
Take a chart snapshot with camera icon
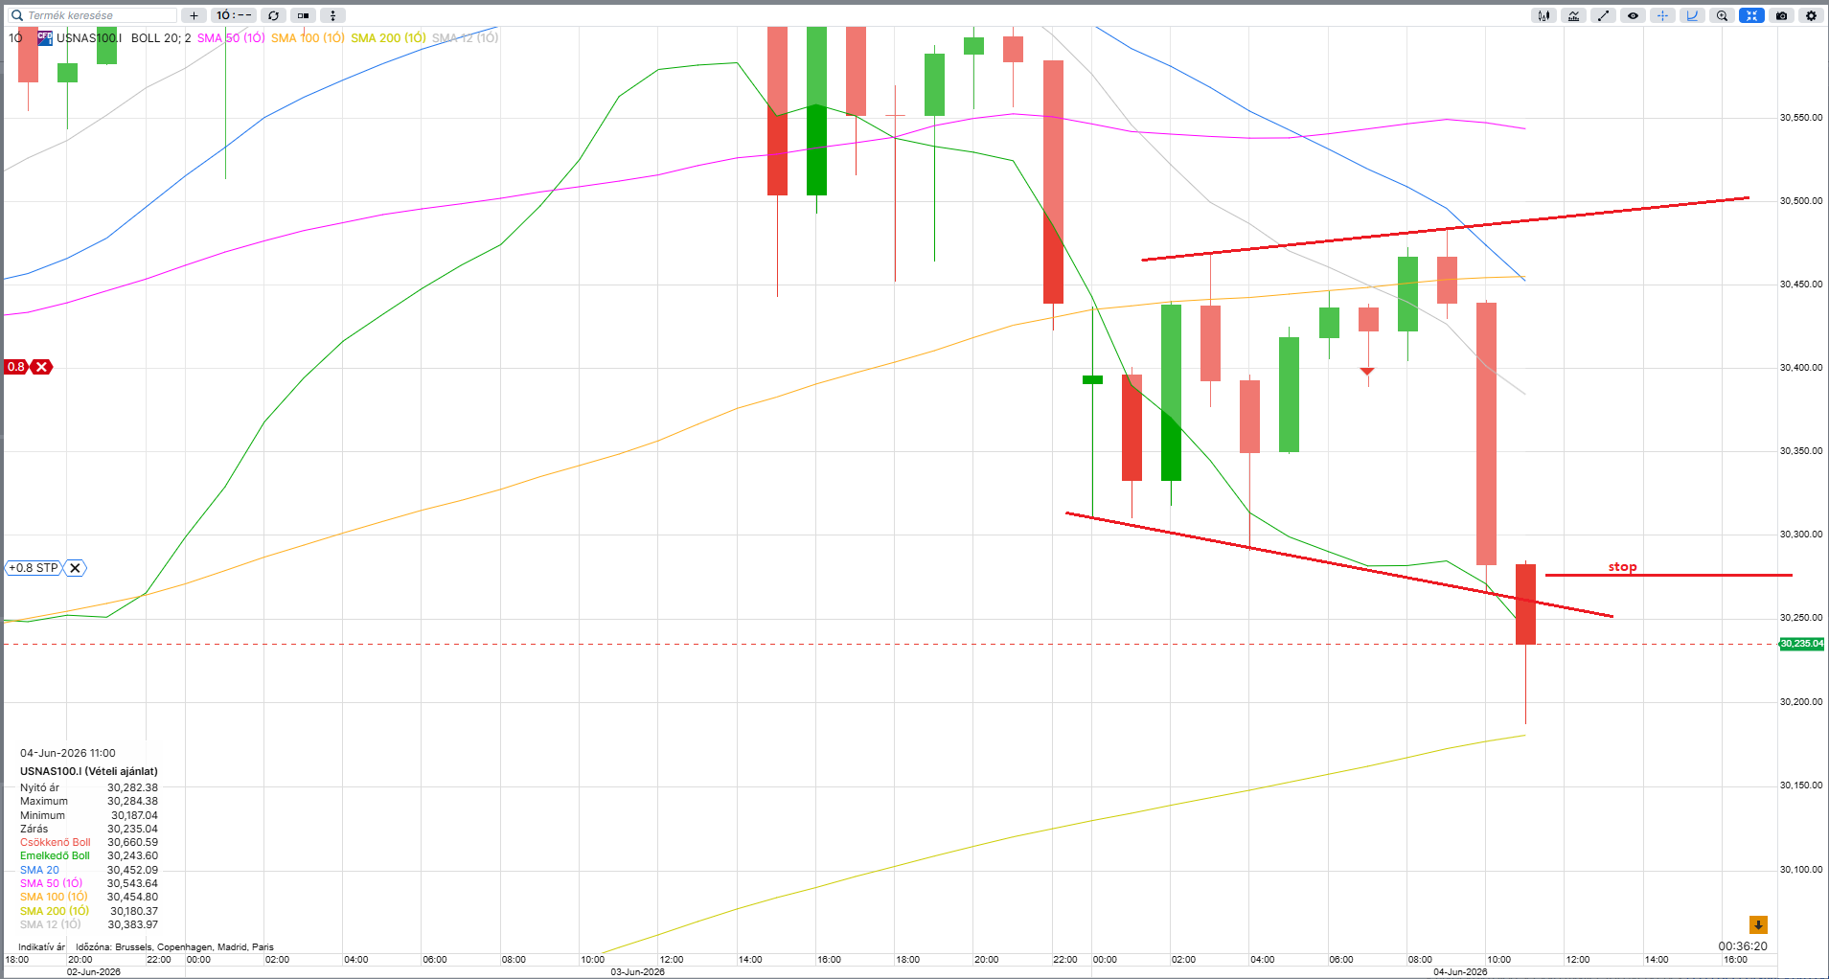(x=1781, y=15)
